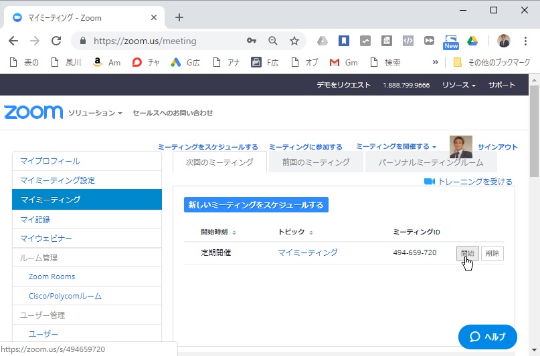The height and width of the screenshot is (356, 540).
Task: Open the 表の bookmark
Action: [24, 63]
